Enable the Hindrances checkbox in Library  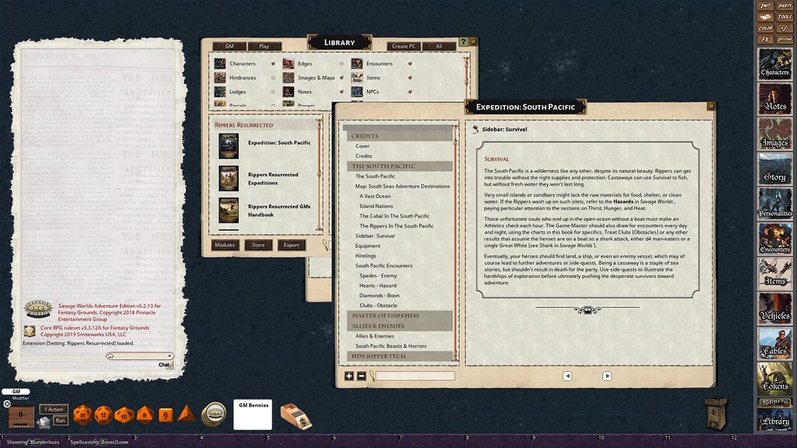(272, 77)
